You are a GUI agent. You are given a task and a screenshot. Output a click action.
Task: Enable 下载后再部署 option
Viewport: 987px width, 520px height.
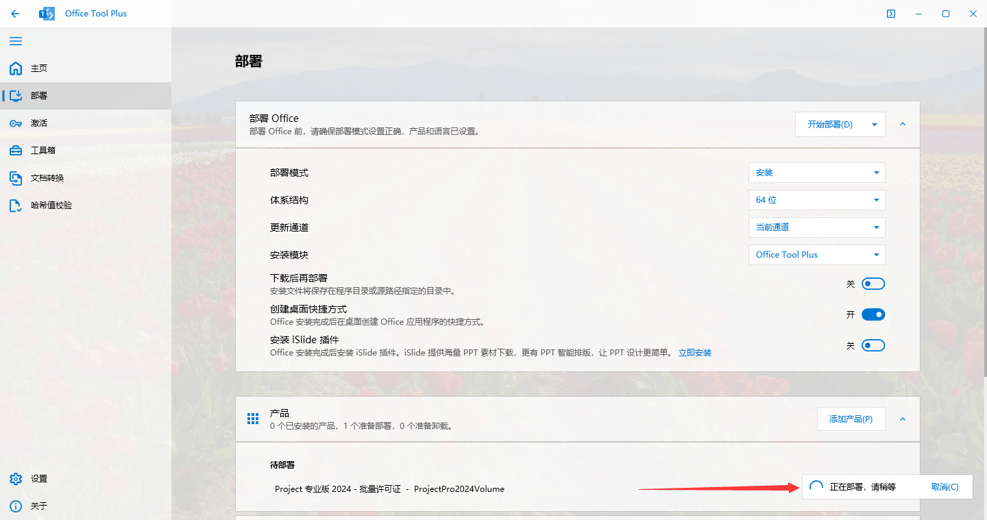coord(873,283)
